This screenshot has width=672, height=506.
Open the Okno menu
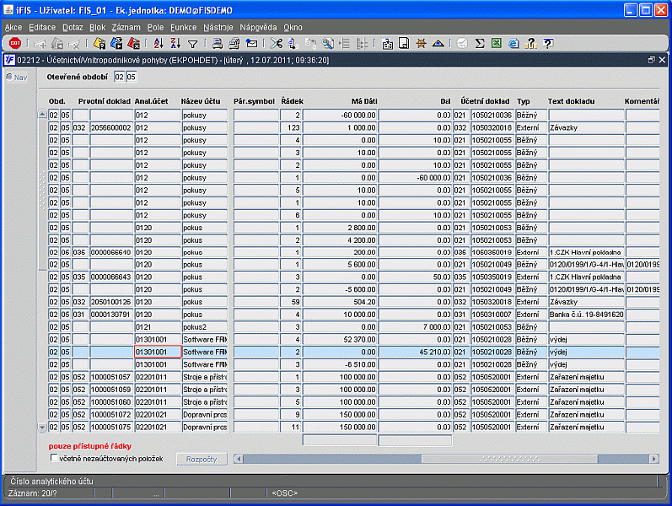(x=293, y=28)
